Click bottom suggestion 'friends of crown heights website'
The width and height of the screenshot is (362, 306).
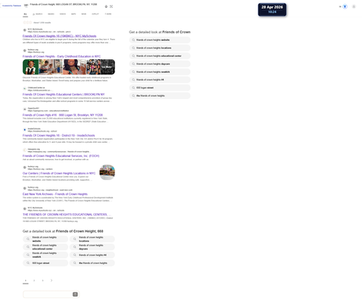coord(46,239)
